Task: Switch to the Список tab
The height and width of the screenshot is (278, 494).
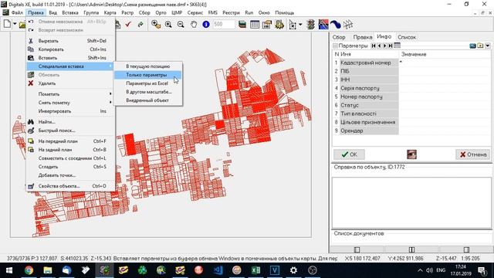Action: pos(407,37)
